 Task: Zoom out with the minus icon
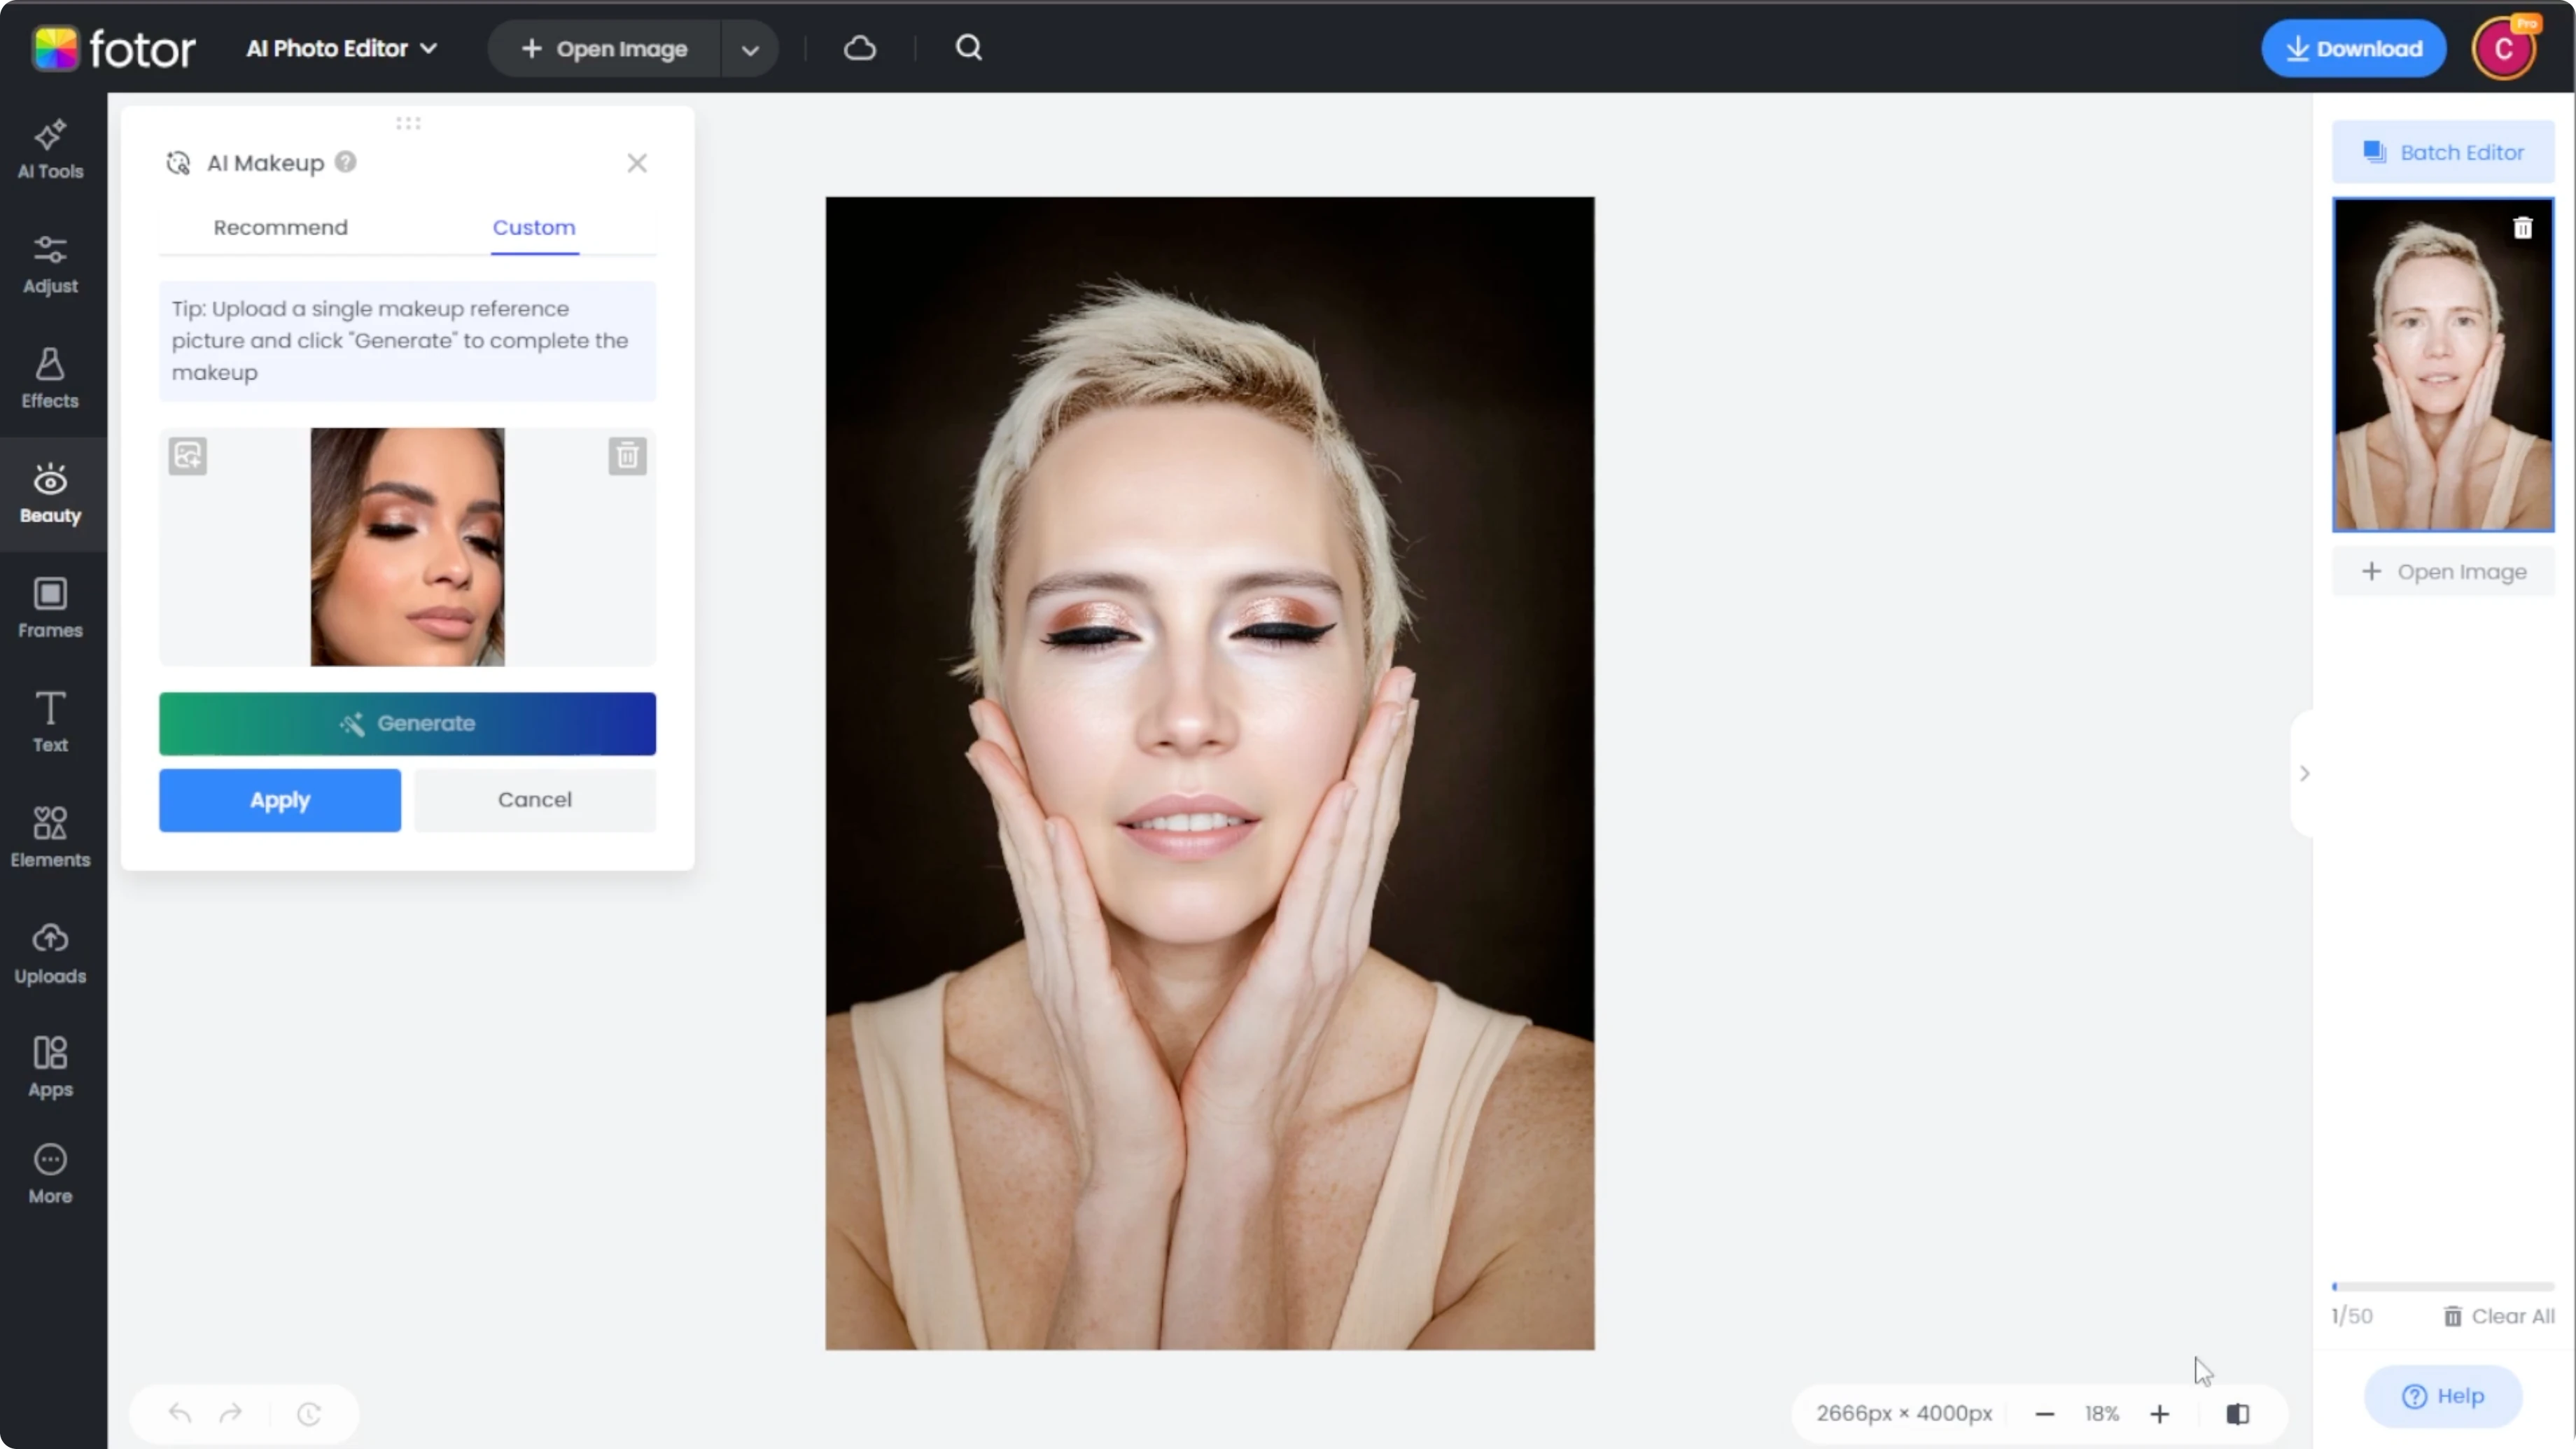2045,1414
